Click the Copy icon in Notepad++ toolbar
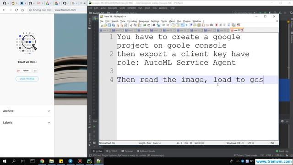The width and height of the screenshot is (293, 165). click(x=135, y=25)
